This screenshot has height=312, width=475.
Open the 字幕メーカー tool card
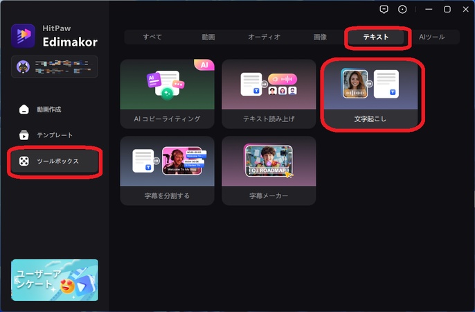269,171
